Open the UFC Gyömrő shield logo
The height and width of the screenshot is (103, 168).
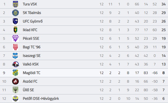click(15, 21)
